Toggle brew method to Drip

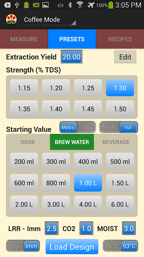(x=14, y=246)
